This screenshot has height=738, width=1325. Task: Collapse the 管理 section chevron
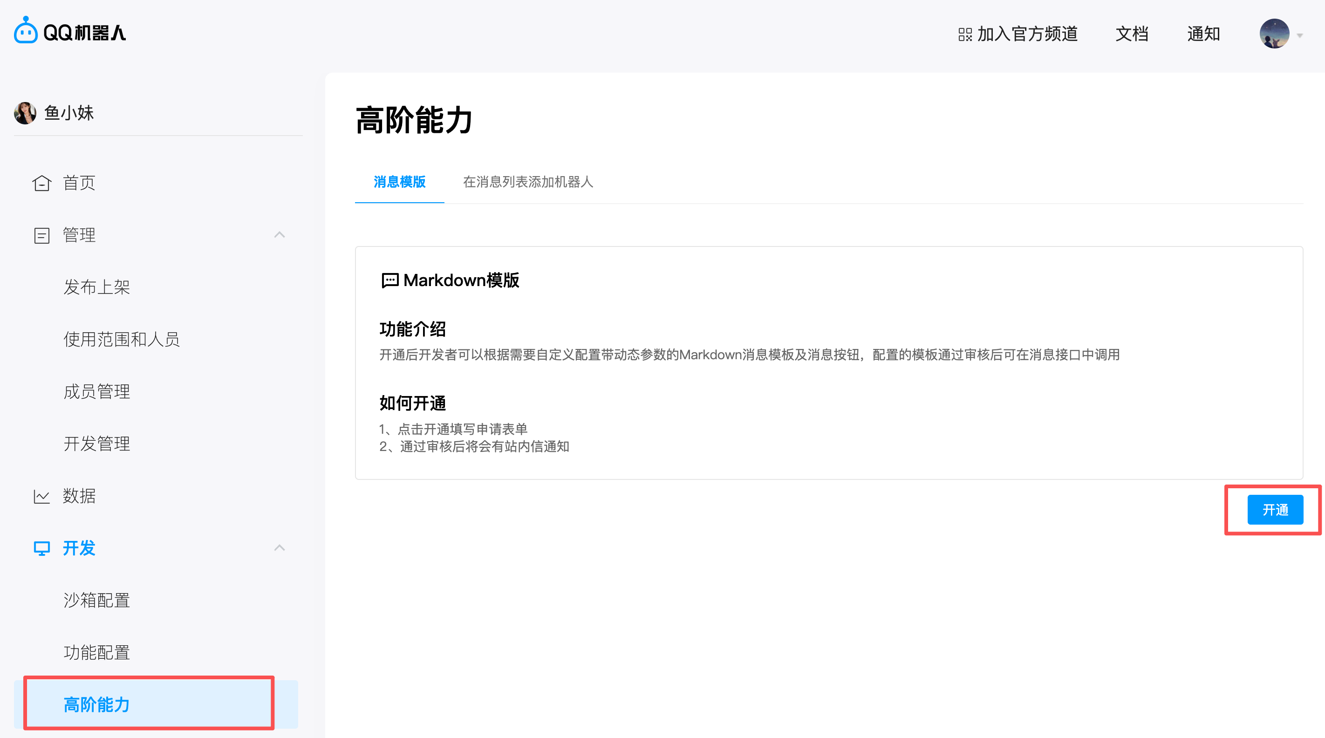click(279, 235)
